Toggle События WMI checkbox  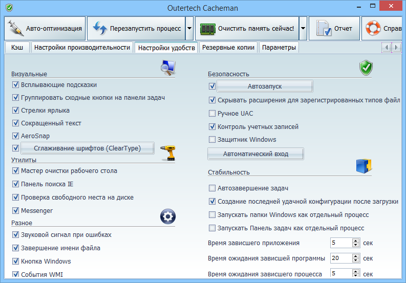pyautogui.click(x=15, y=274)
